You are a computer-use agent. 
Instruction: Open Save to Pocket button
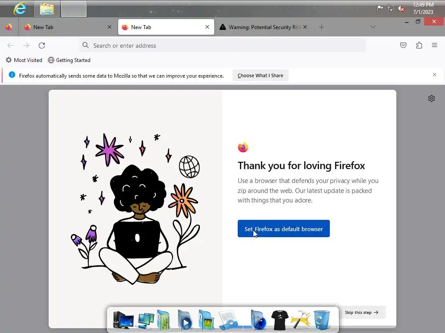[403, 45]
